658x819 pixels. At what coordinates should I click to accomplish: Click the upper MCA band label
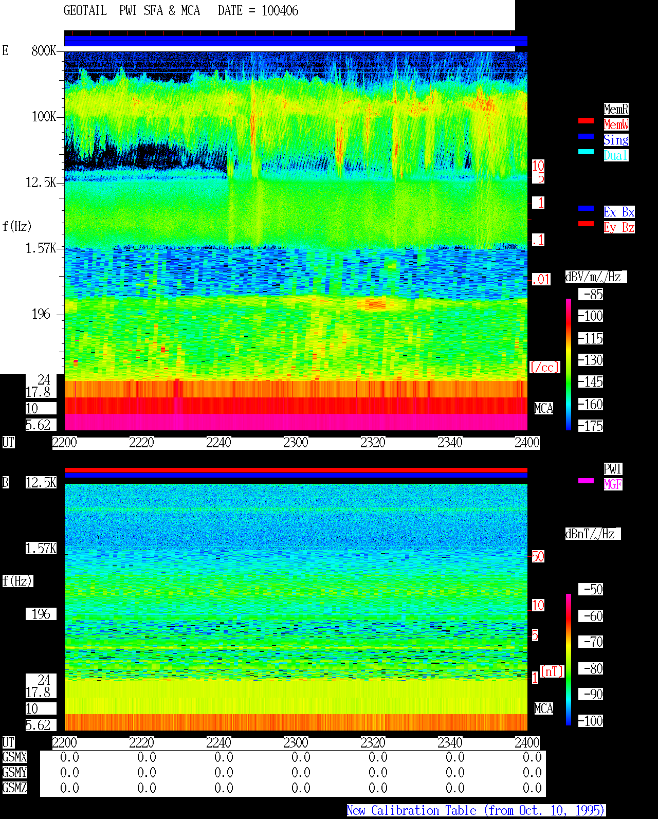(544, 409)
